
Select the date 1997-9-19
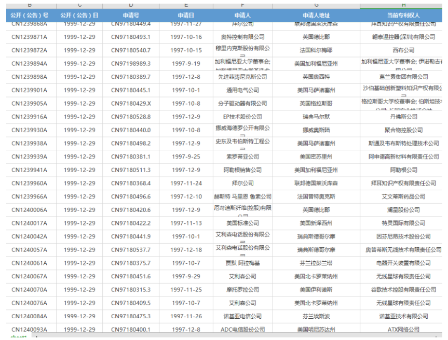click(186, 64)
